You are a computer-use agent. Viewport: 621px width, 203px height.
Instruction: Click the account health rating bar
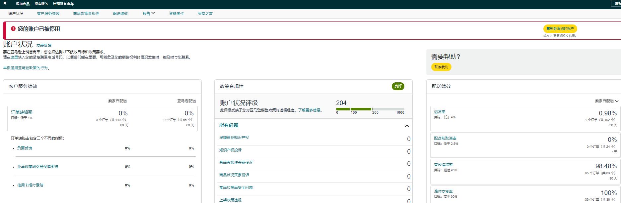point(370,109)
